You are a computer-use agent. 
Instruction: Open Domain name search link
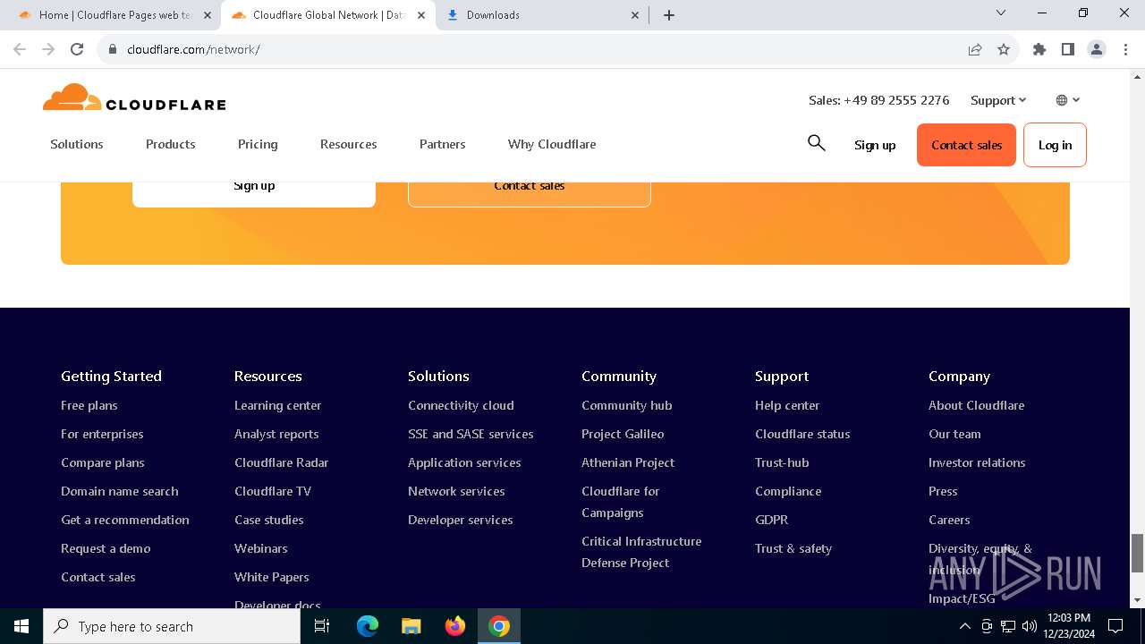pos(120,491)
